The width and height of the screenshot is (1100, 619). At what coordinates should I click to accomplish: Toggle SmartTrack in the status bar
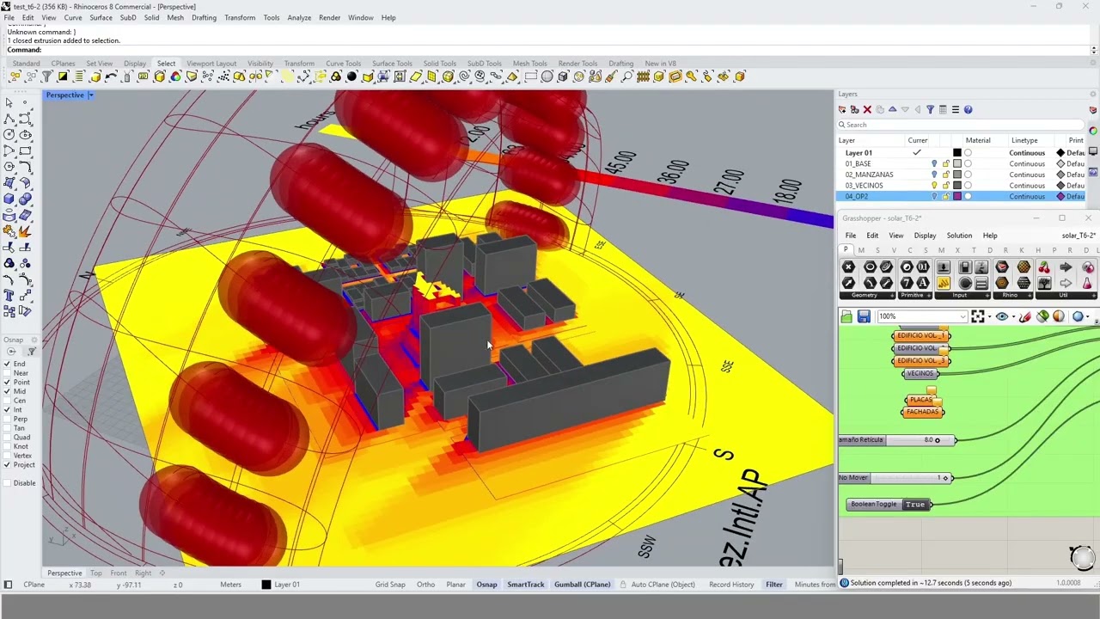[x=525, y=585]
